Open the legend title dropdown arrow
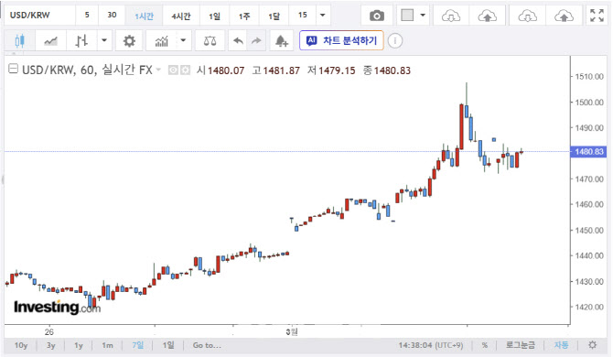Viewport: 613px width, 357px height. point(158,70)
